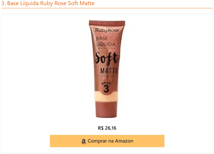Click the beige color stripe on the tube
214x154 pixels.
(106, 96)
